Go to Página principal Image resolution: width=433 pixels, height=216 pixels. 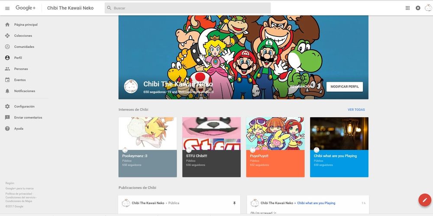[26, 25]
